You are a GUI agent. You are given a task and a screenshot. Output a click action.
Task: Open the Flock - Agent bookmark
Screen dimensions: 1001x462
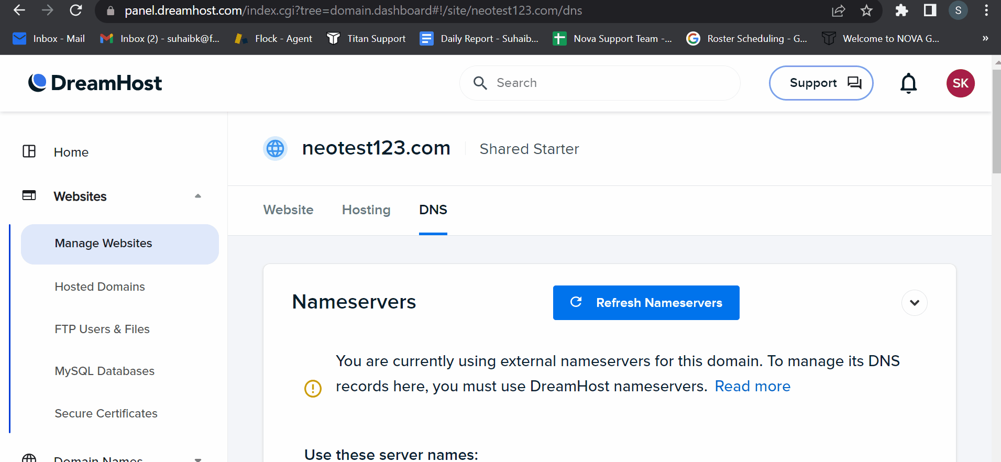tap(273, 39)
